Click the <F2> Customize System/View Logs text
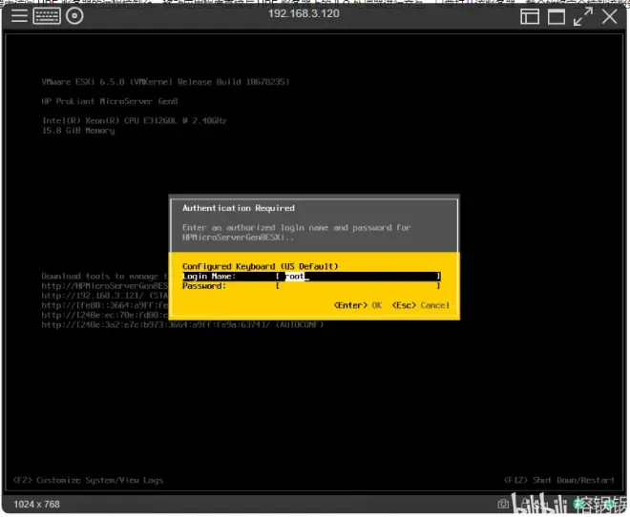The width and height of the screenshot is (630, 517). [x=89, y=480]
